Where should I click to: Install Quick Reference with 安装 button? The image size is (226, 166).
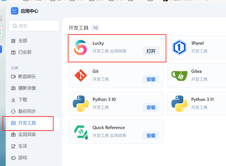(x=151, y=135)
